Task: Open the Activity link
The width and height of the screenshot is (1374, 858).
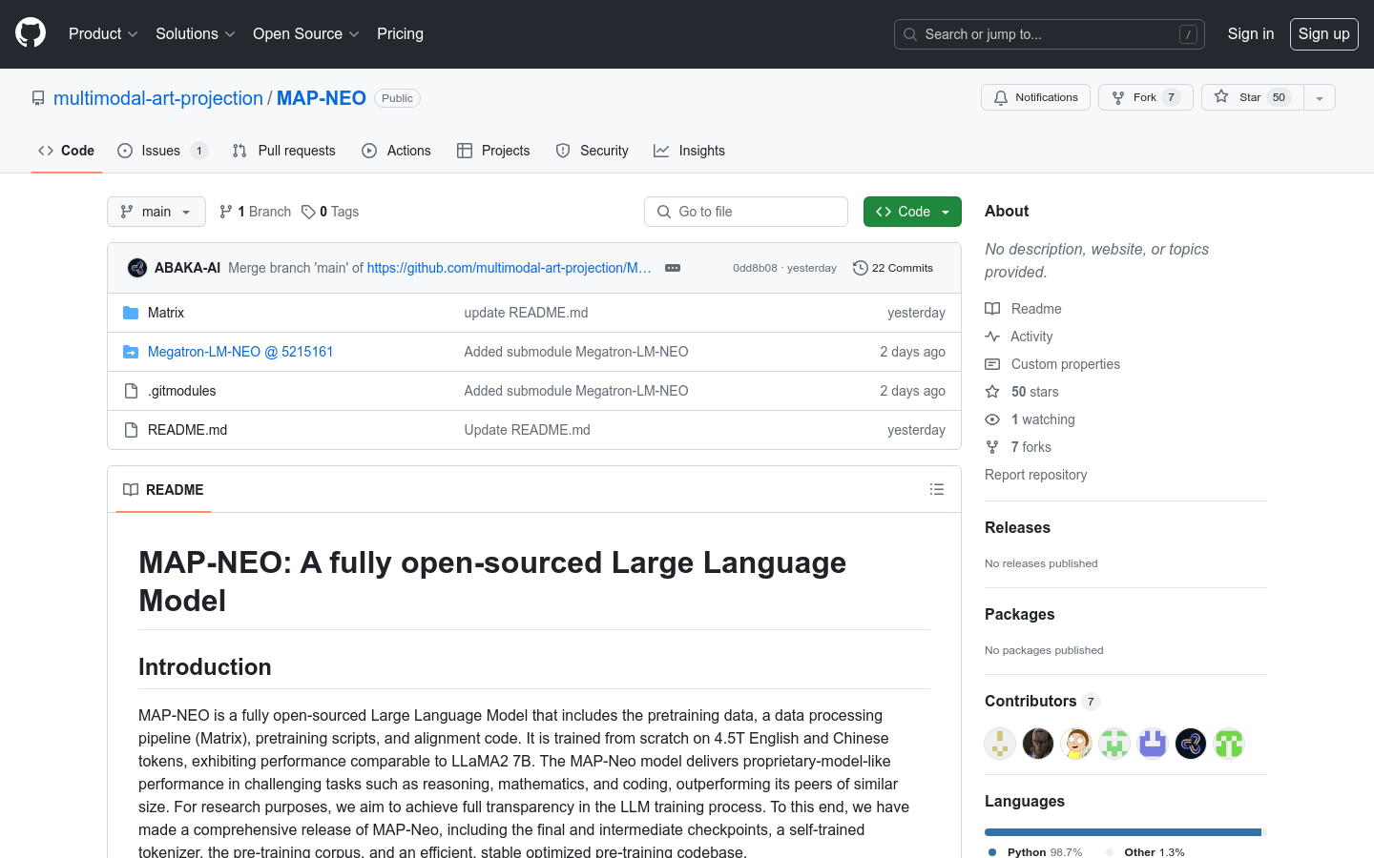Action: pos(1019,337)
